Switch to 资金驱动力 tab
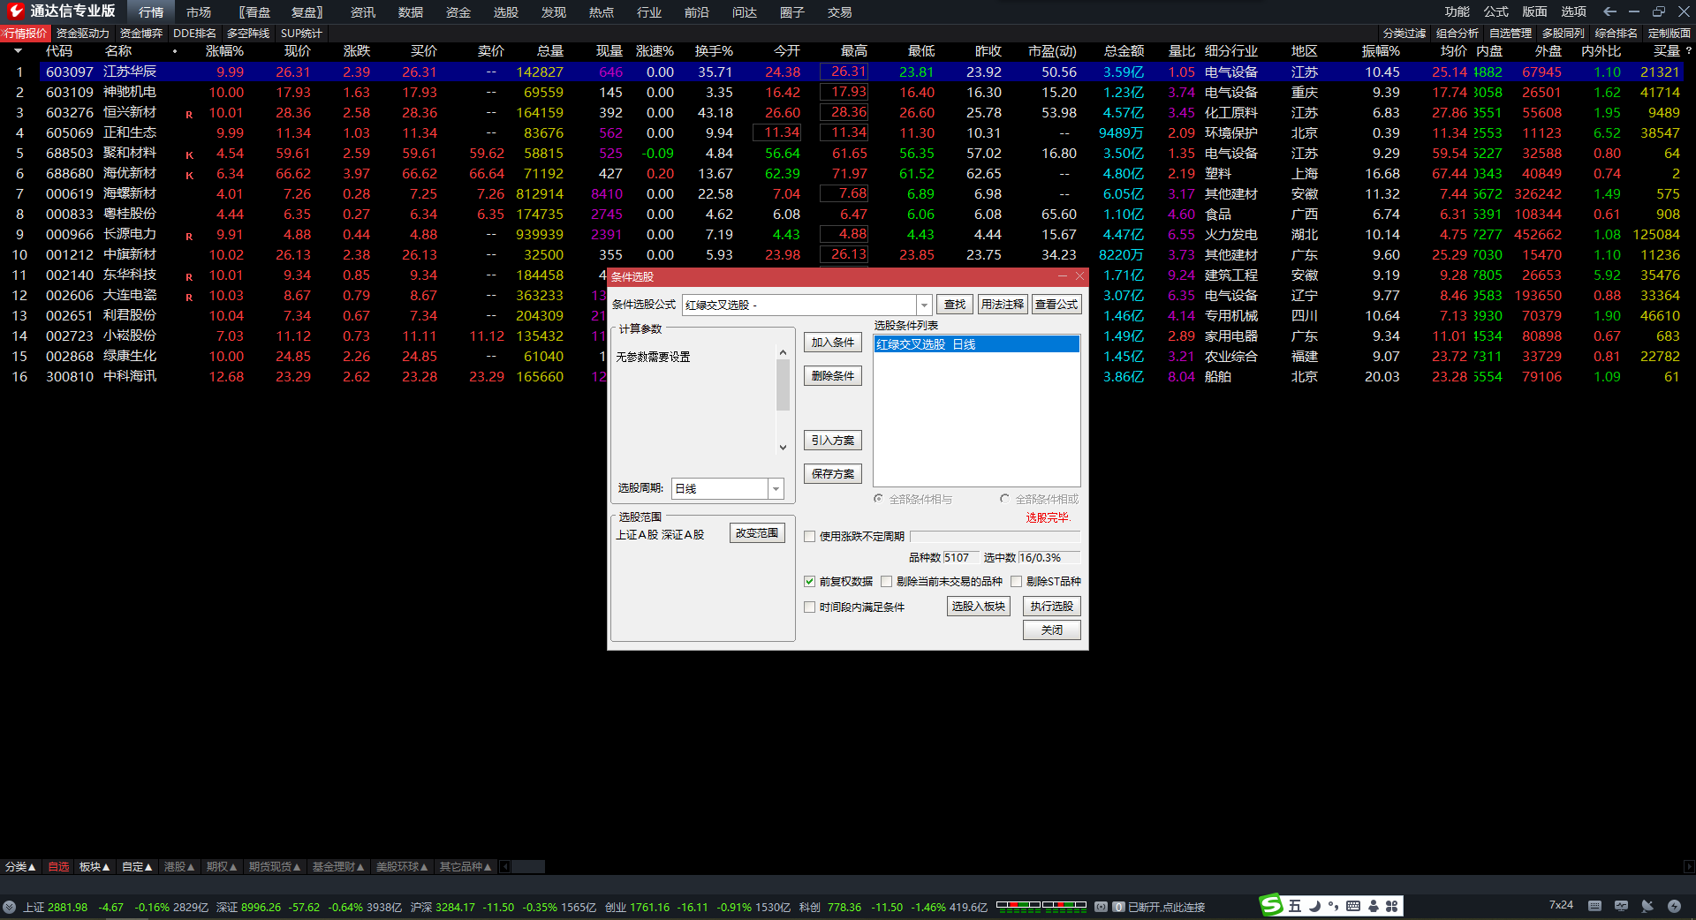This screenshot has width=1696, height=920. tap(83, 33)
